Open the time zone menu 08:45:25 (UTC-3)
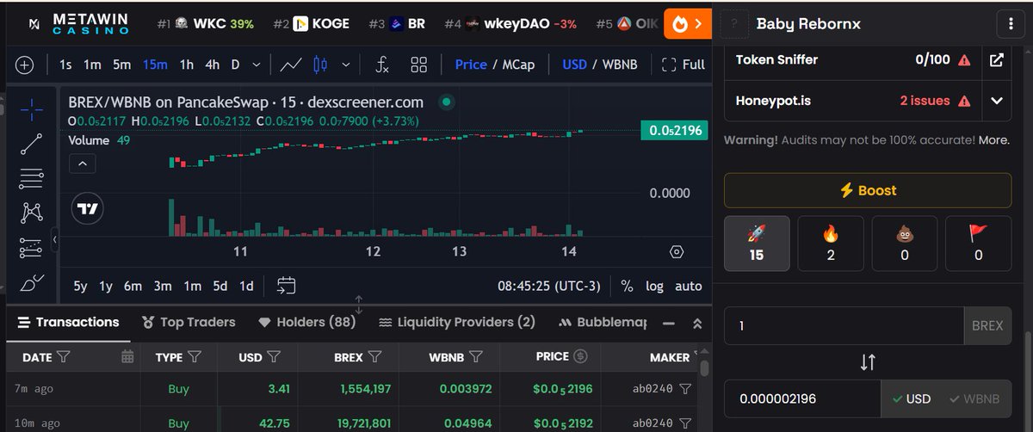 click(548, 286)
